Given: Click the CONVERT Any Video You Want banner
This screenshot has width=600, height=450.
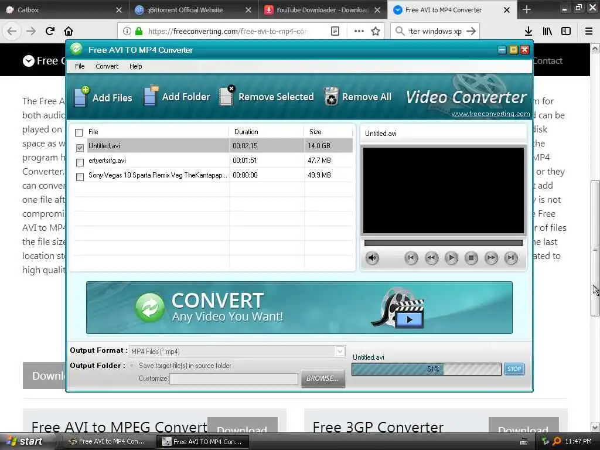Looking at the screenshot, I should [299, 308].
